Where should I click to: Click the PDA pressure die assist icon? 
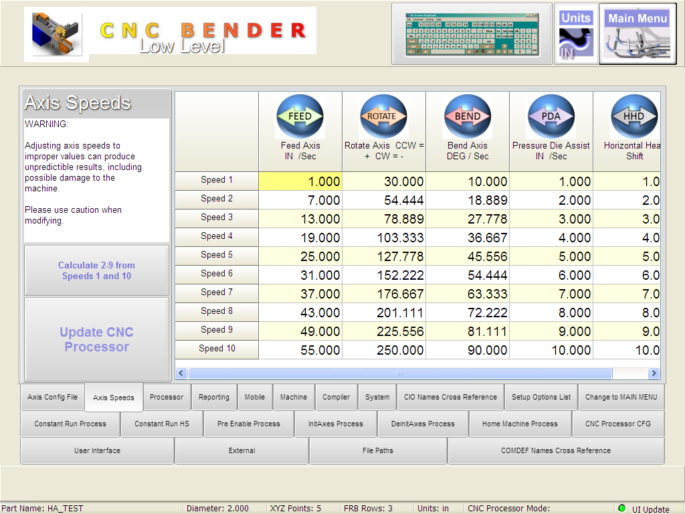coord(551,116)
